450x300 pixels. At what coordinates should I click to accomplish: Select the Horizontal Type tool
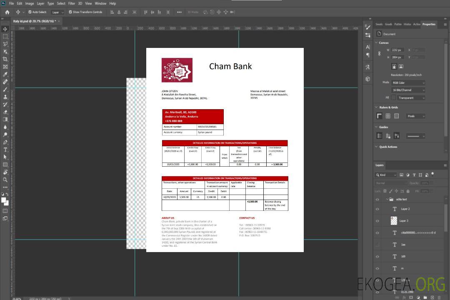pos(5,150)
